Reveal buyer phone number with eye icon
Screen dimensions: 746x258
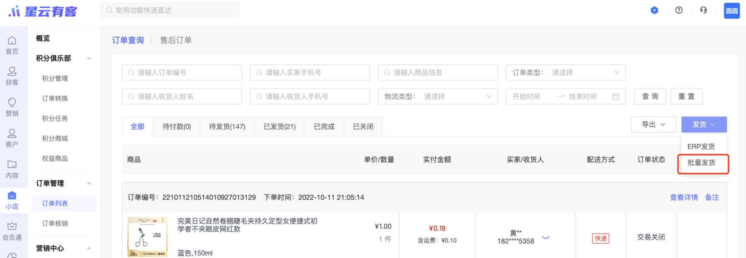pos(545,238)
